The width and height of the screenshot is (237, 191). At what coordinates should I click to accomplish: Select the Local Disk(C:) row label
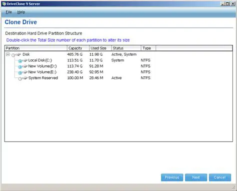40,60
